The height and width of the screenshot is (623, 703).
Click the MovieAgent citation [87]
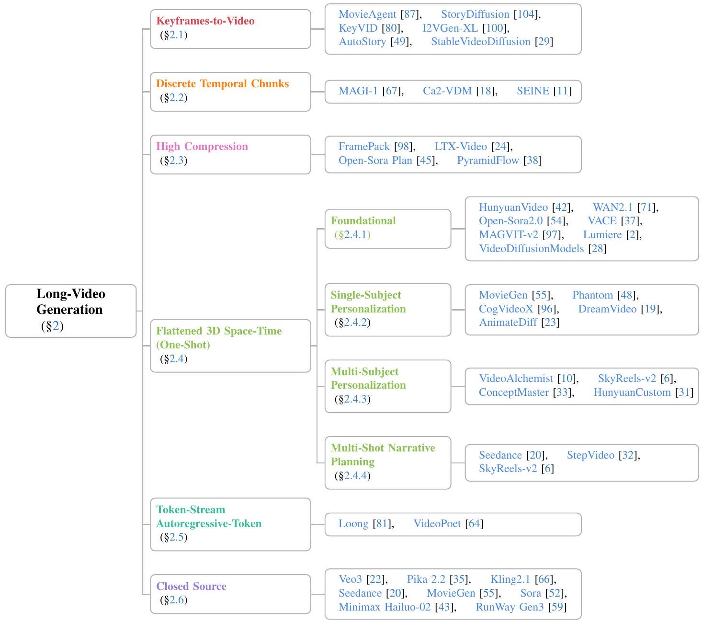tap(410, 14)
